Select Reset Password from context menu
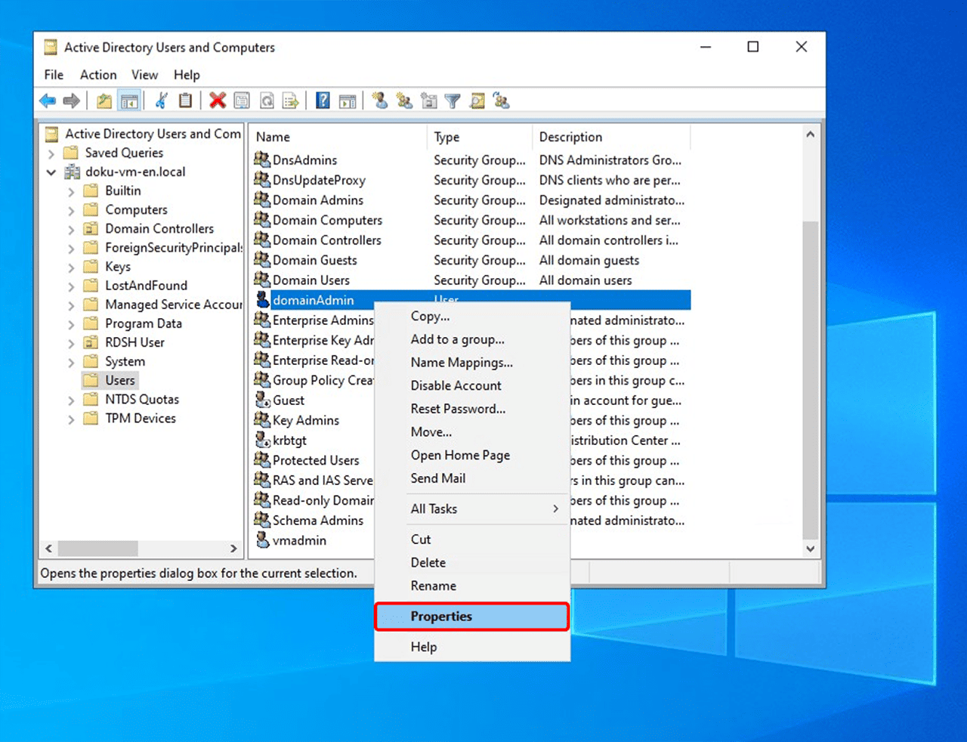This screenshot has width=967, height=742. point(458,409)
